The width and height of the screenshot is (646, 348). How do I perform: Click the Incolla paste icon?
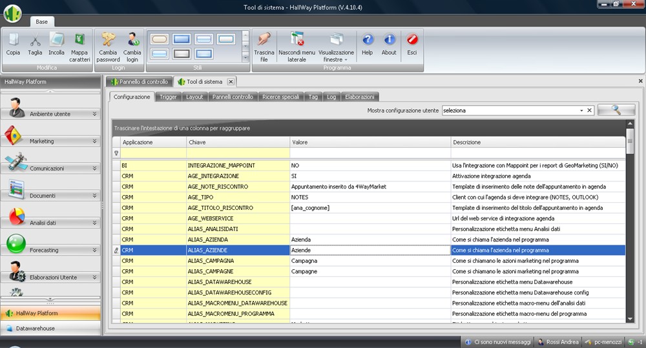[x=56, y=44]
